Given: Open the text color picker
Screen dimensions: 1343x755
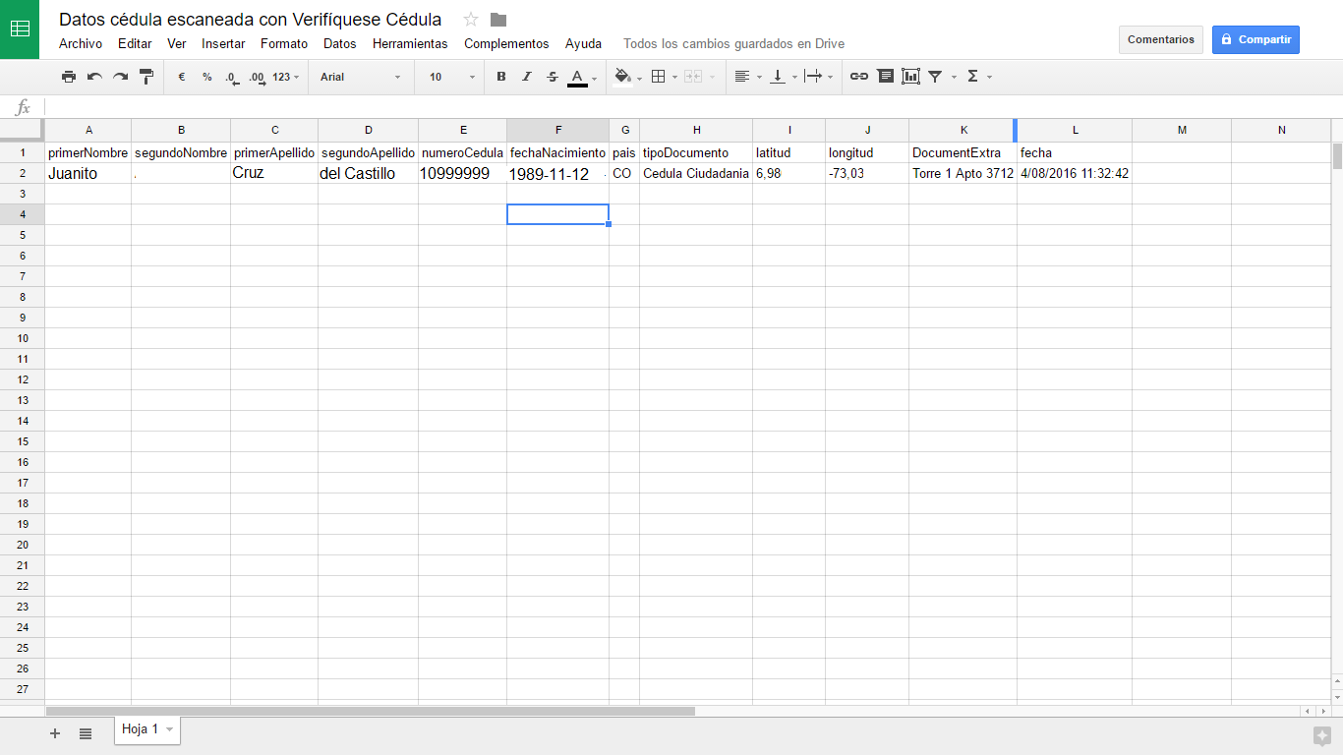Looking at the screenshot, I should [x=582, y=77].
